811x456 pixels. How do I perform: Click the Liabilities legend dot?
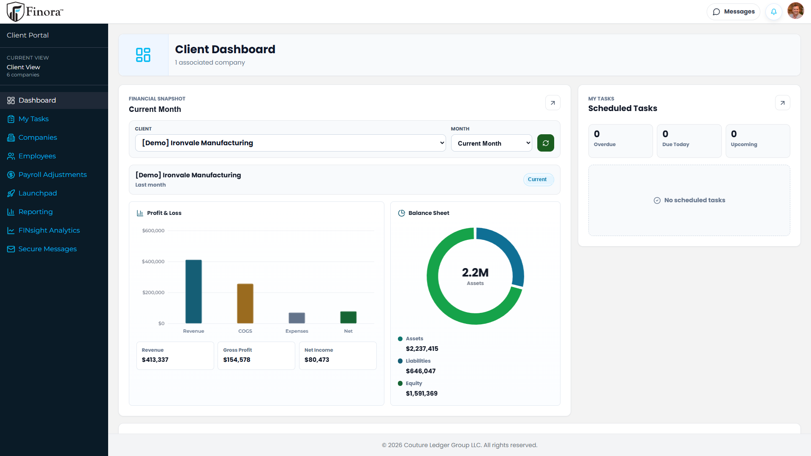pos(400,361)
